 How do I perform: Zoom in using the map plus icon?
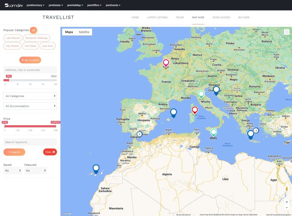click(287, 202)
